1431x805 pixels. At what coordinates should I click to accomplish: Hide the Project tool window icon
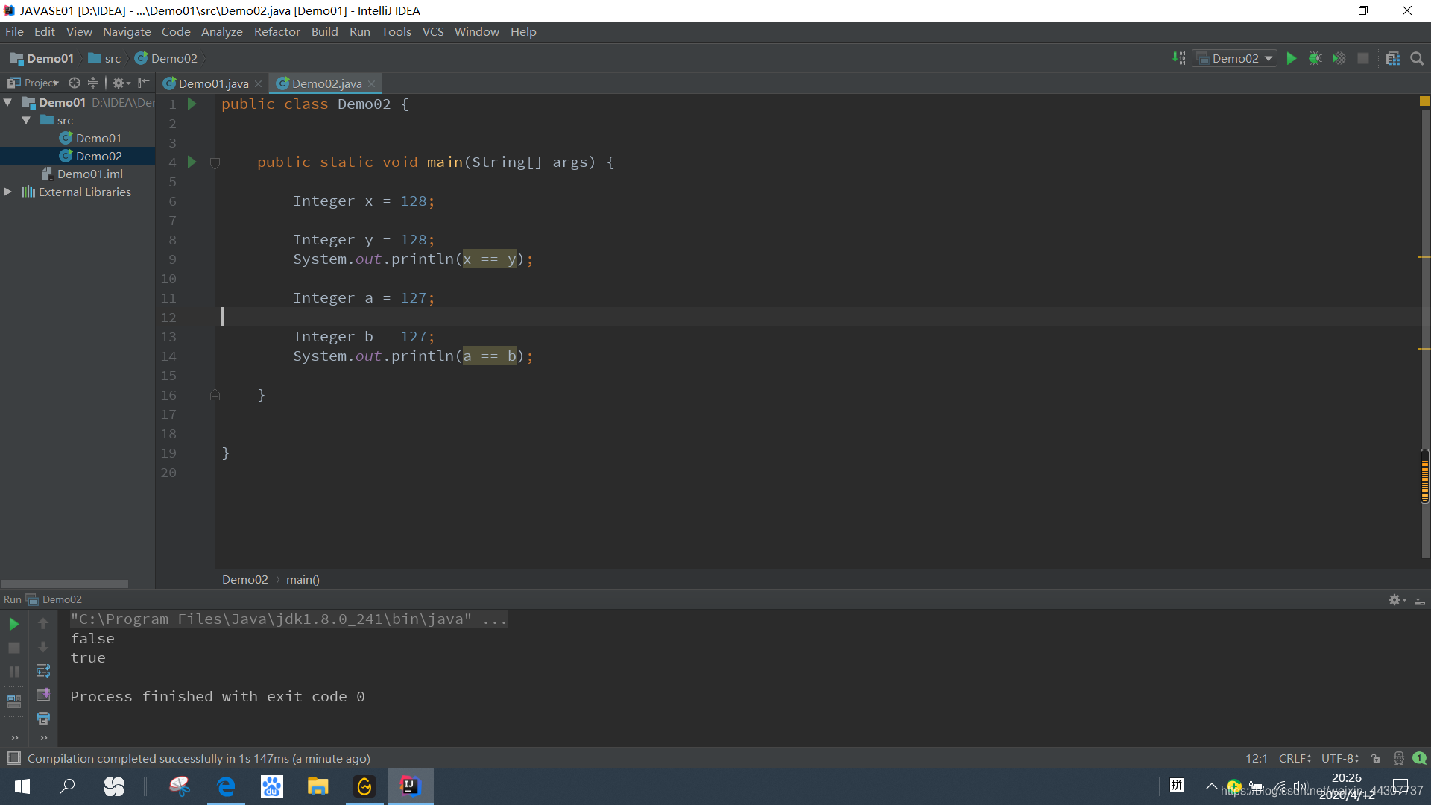144,83
